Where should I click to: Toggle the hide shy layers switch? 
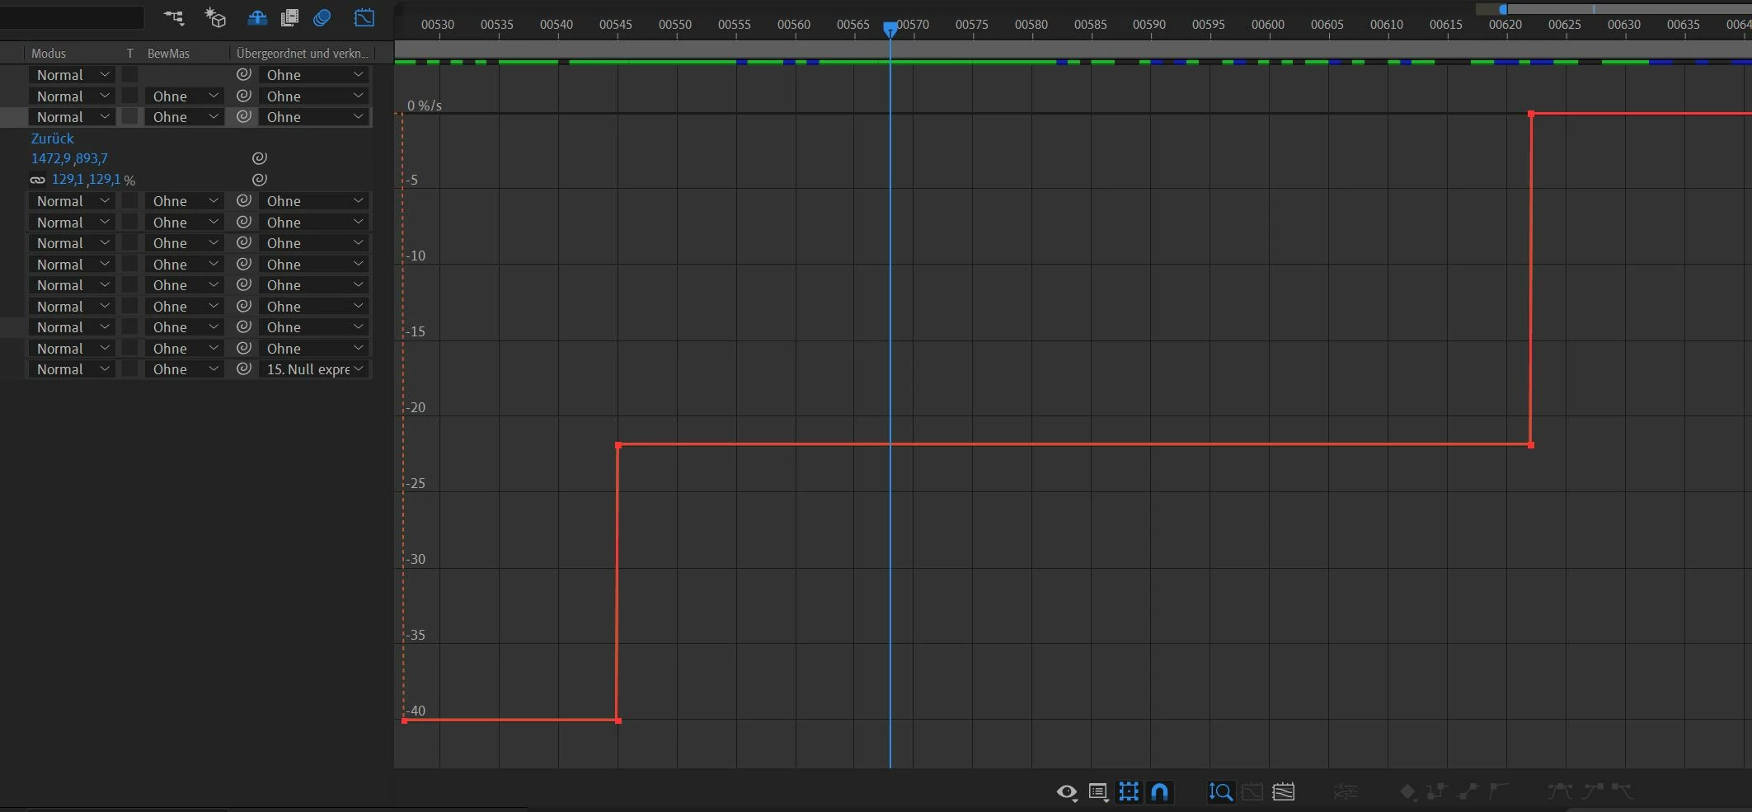(x=257, y=17)
